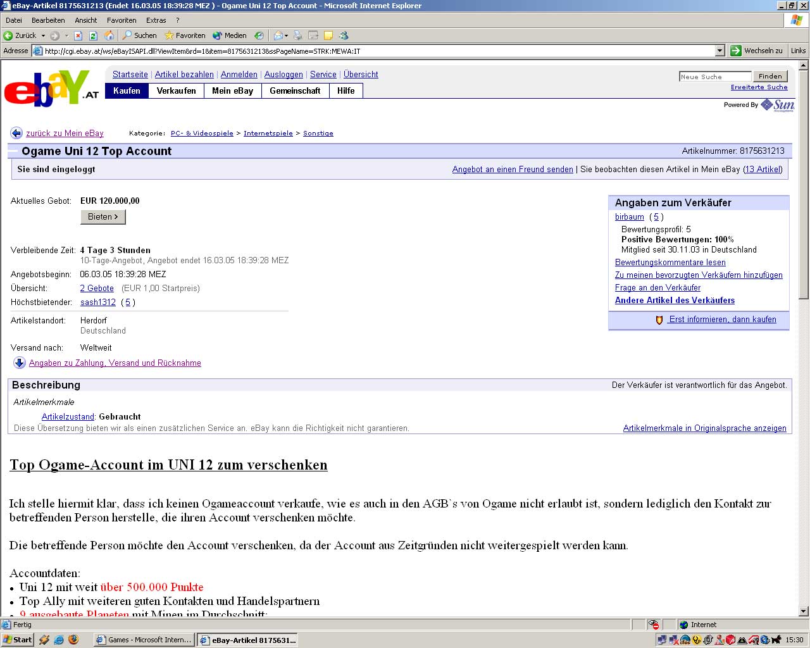Open the Medien toolbar button

click(x=230, y=35)
